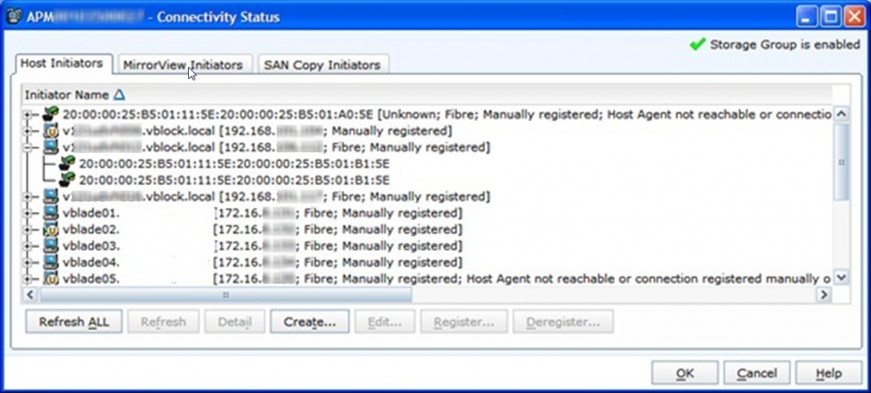Collapse the expanded vblock.local host node
Image resolution: width=871 pixels, height=393 pixels.
pos(27,148)
